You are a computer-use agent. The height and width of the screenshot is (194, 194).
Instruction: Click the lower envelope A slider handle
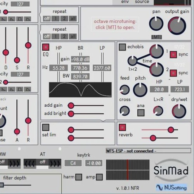[17, 132]
